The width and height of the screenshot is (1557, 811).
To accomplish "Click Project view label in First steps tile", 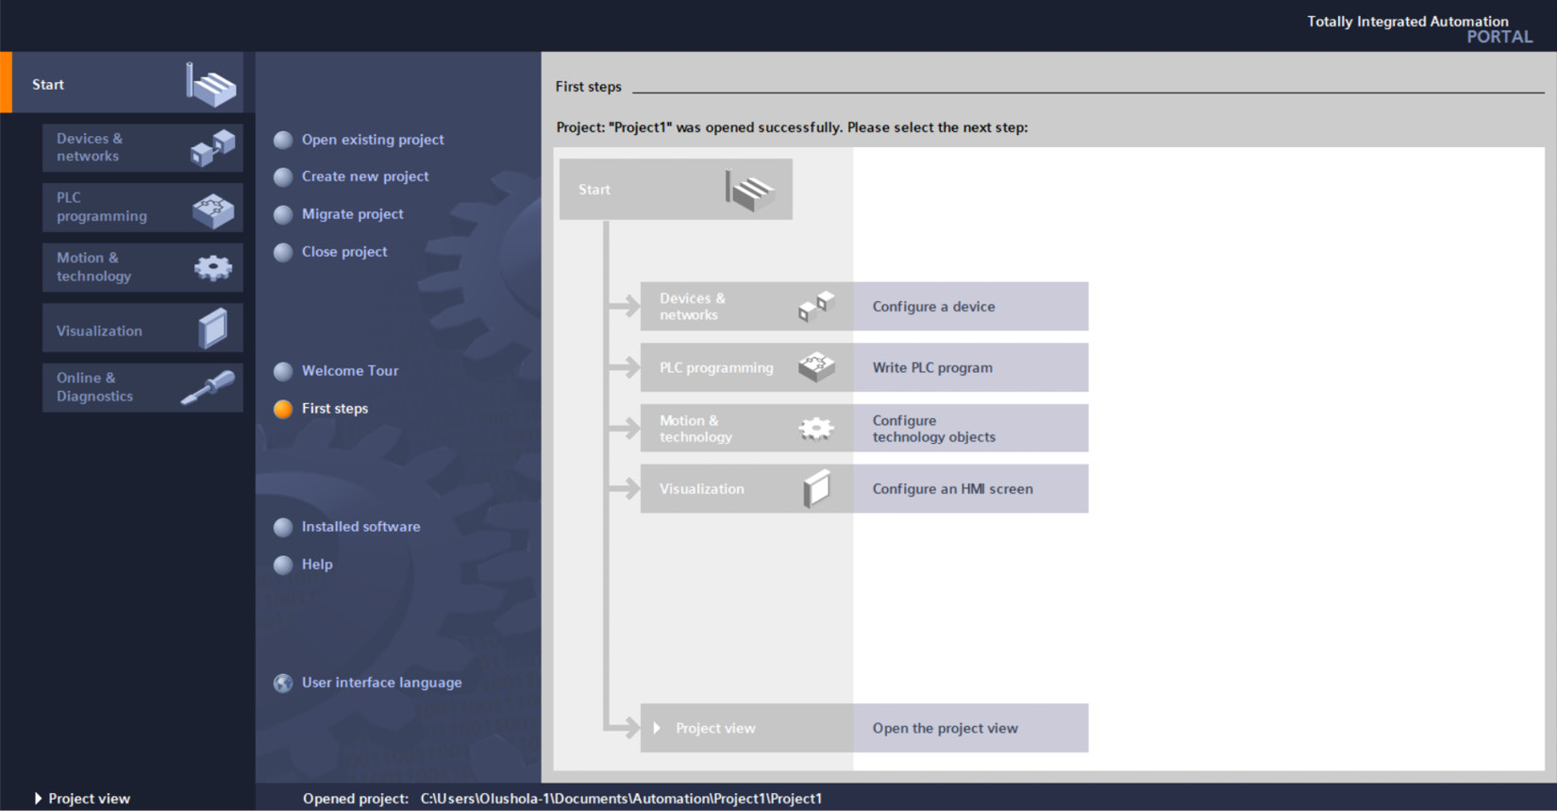I will [715, 728].
